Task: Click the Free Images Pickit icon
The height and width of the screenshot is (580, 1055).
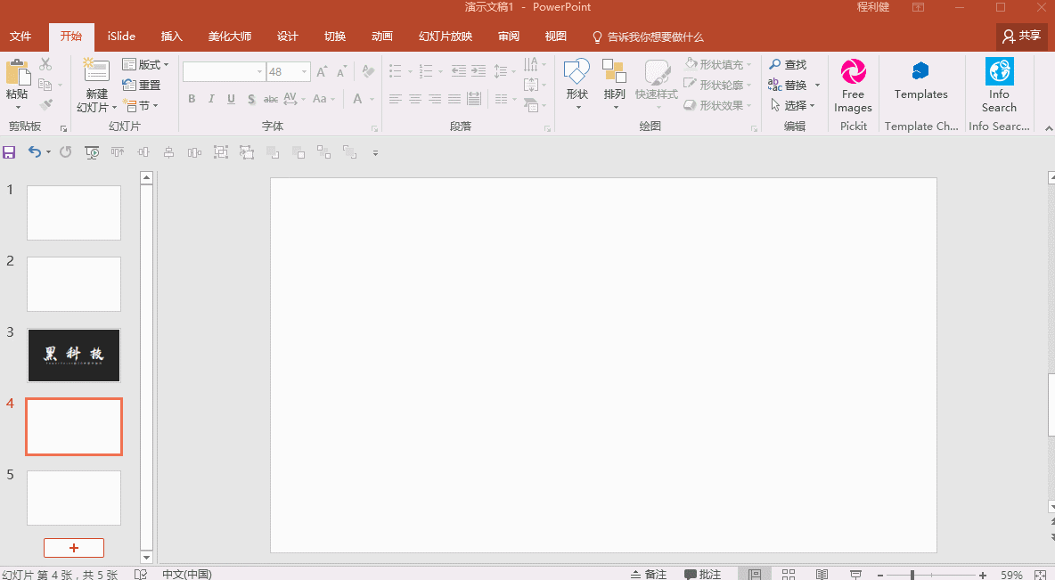Action: (x=853, y=72)
